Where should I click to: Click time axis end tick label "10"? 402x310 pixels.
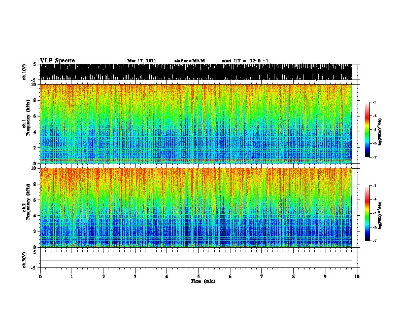coord(357,277)
